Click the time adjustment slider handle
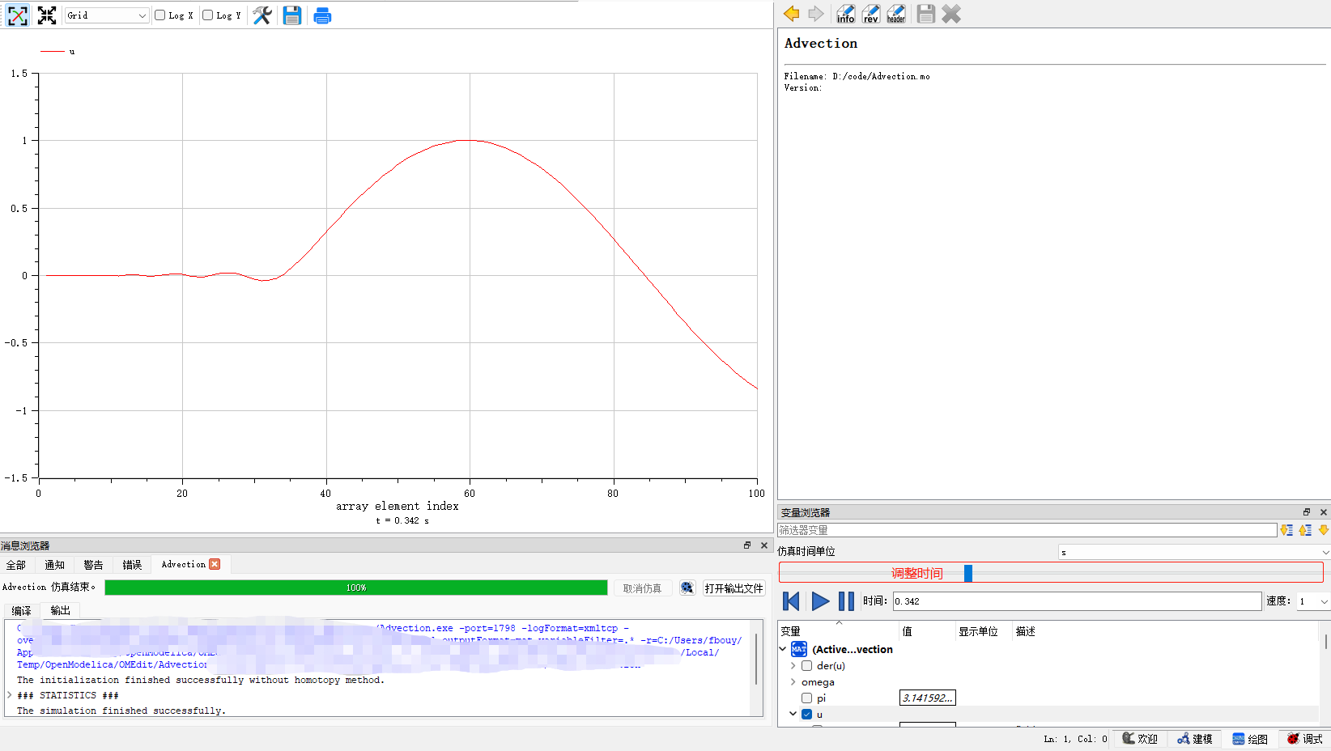Image resolution: width=1331 pixels, height=751 pixels. tap(968, 573)
